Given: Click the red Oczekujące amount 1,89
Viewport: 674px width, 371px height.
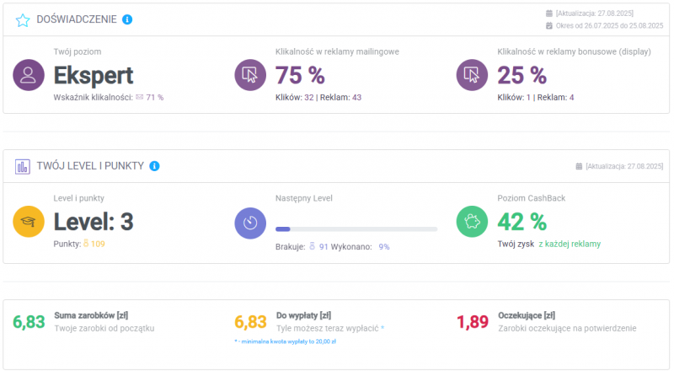Looking at the screenshot, I should point(473,321).
